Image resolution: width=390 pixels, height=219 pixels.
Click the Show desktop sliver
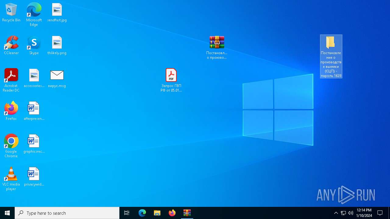[x=389, y=213]
